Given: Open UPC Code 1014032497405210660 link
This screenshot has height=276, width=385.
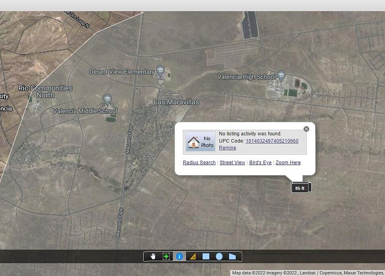Looking at the screenshot, I should coord(272,141).
